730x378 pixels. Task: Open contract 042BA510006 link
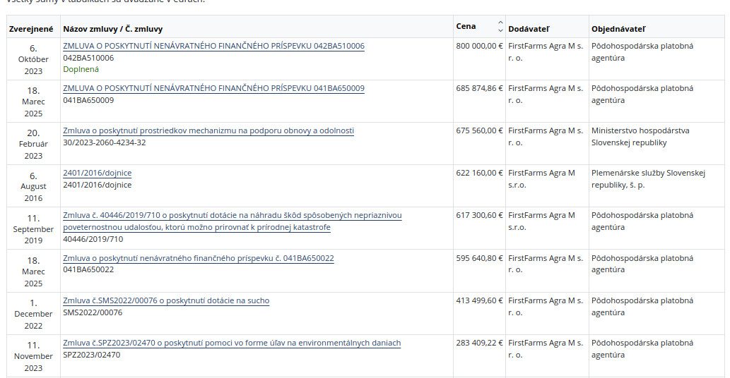[213, 46]
